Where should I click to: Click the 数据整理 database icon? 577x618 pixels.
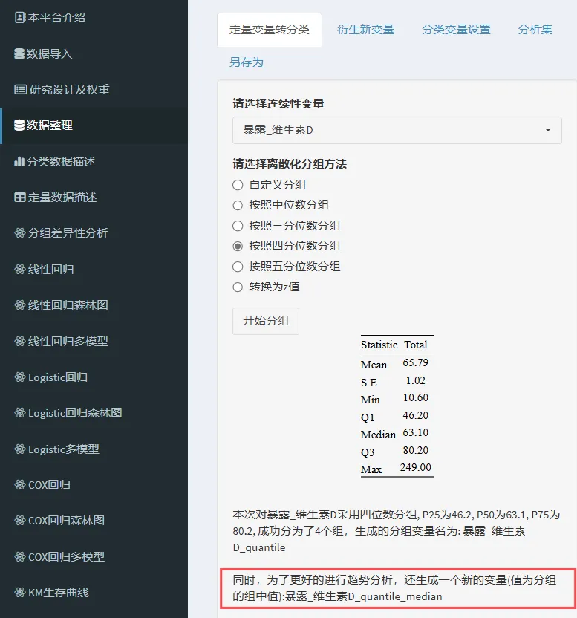19,126
